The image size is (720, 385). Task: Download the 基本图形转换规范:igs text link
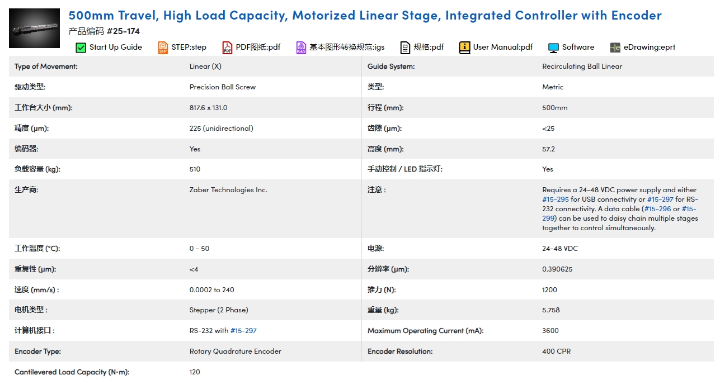(347, 47)
